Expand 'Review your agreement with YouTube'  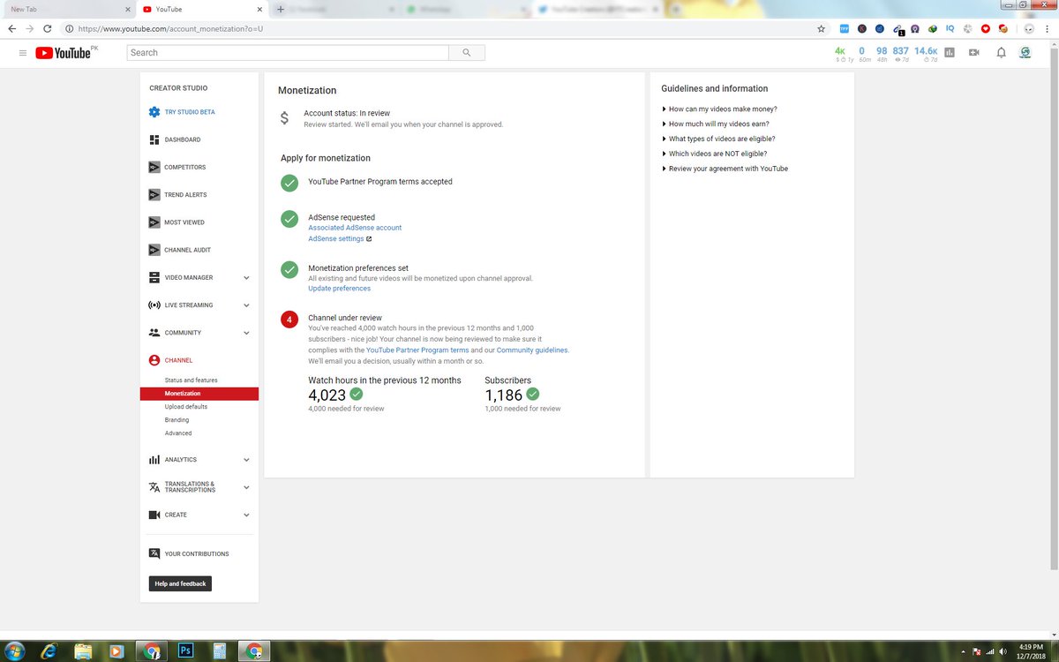coord(725,169)
